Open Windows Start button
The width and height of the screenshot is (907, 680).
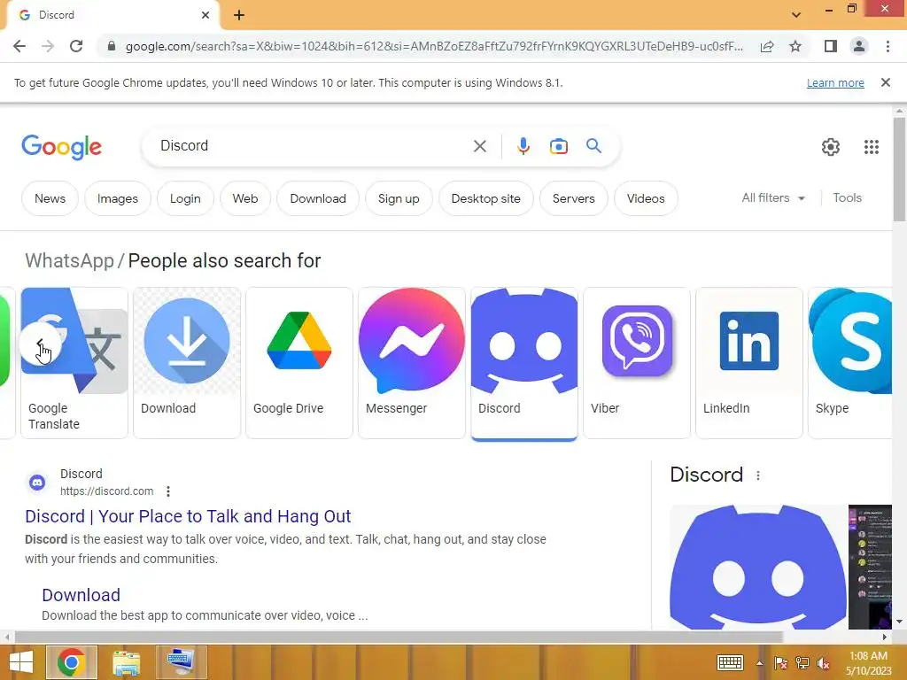[21, 662]
